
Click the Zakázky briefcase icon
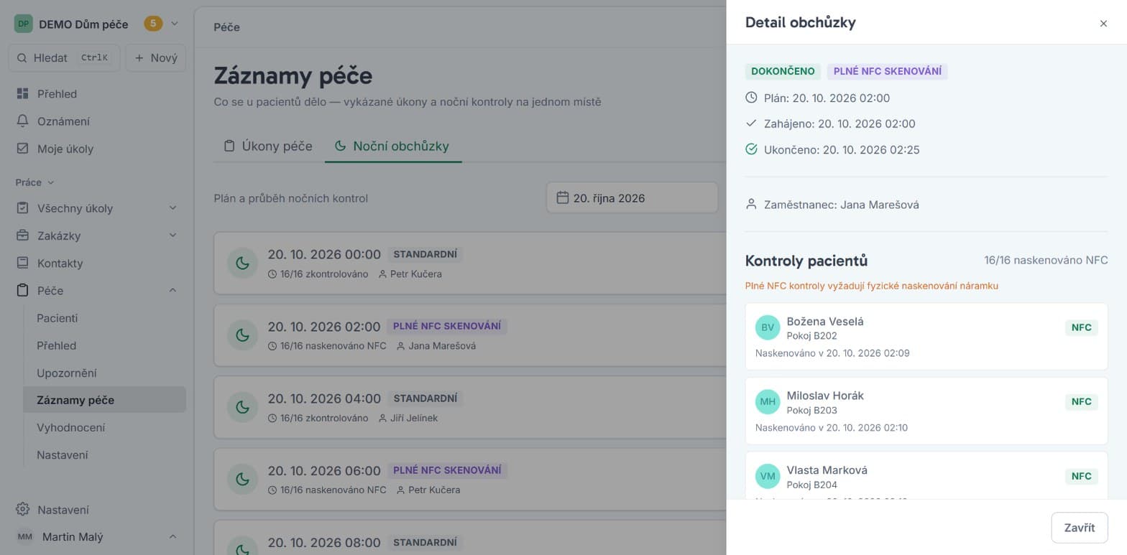point(23,235)
